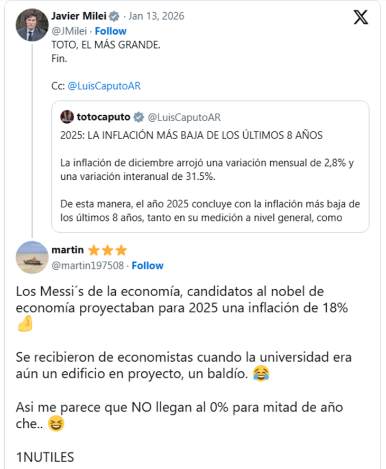Follow the @JMilei account
386x469 pixels.
[111, 31]
